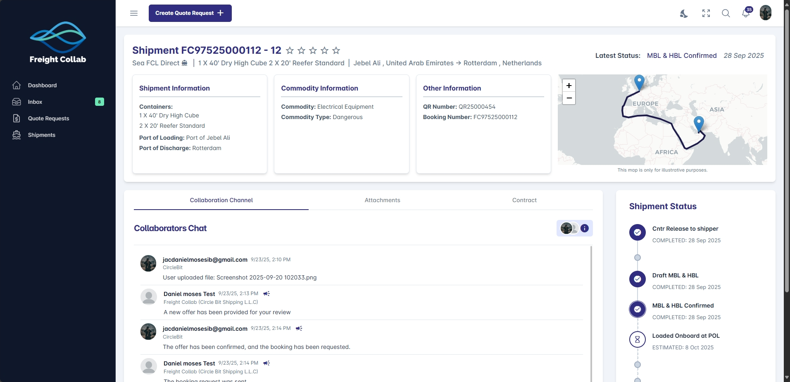790x382 pixels.
Task: Switch to the Contract tab
Action: 524,200
